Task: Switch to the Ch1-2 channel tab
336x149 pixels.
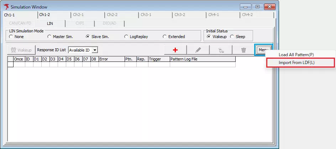Action: pos(44,15)
